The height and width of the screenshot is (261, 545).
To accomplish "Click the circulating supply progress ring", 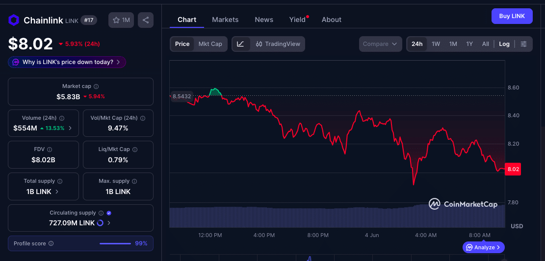I will 100,223.
